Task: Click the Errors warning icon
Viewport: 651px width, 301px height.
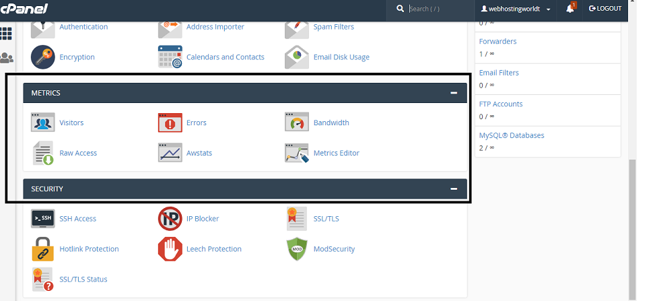Action: [170, 123]
